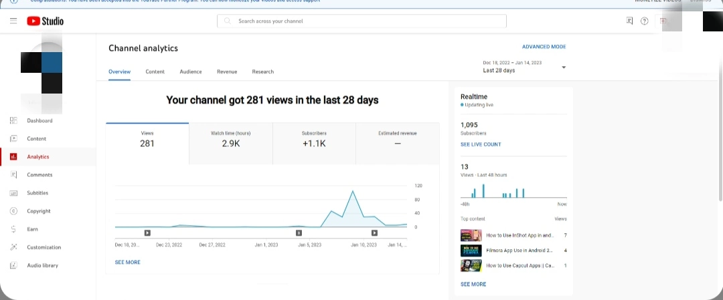Open How to Use Capcut Apps thumbnail
This screenshot has width=723, height=300.
click(471, 265)
